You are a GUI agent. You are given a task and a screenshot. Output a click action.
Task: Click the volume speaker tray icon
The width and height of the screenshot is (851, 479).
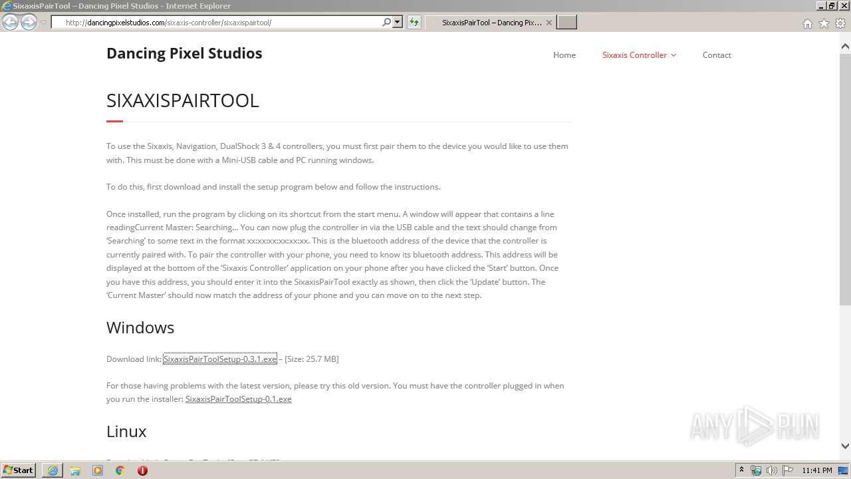pos(771,470)
